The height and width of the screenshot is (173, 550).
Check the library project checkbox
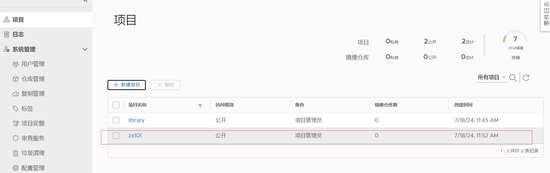coord(116,120)
